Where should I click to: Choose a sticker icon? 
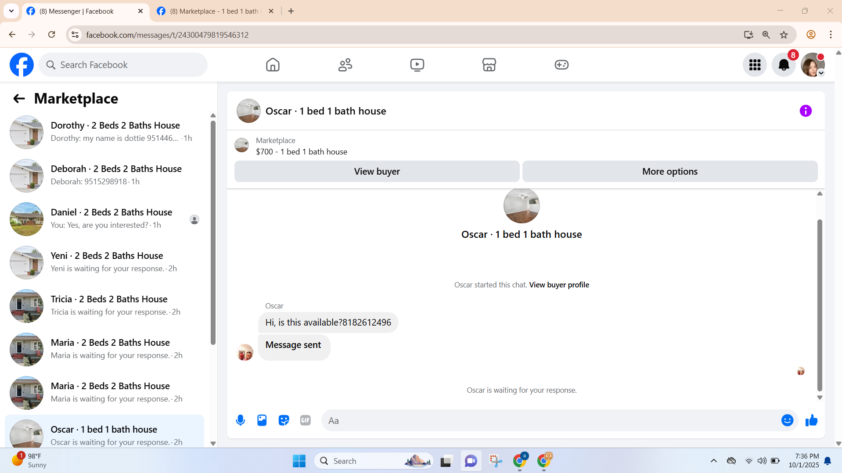click(284, 420)
